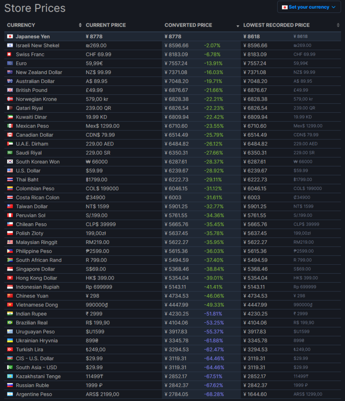Click the Indian flag beside Indian Rupee
The height and width of the screenshot is (401, 345).
coord(10,314)
